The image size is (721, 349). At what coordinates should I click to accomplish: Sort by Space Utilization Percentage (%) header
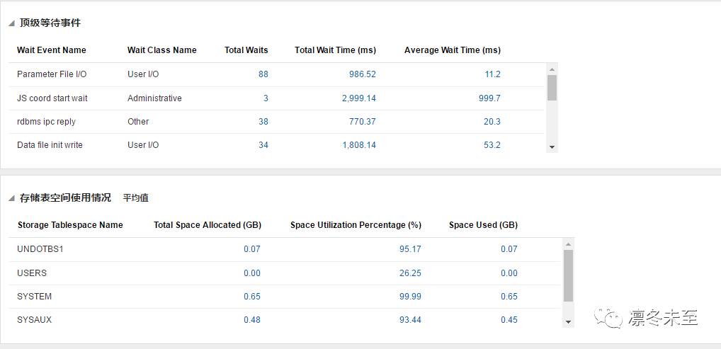pyautogui.click(x=356, y=225)
